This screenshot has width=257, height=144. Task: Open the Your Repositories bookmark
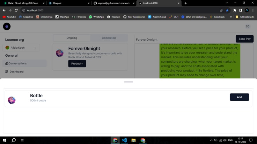point(134,17)
